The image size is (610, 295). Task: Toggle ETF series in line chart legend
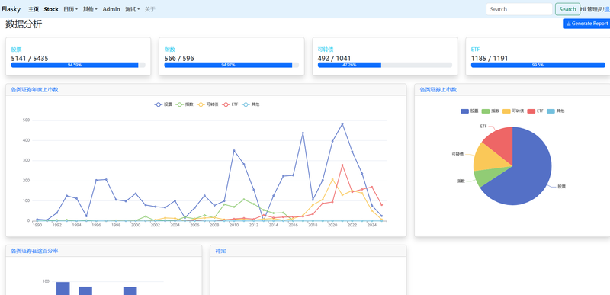(230, 104)
